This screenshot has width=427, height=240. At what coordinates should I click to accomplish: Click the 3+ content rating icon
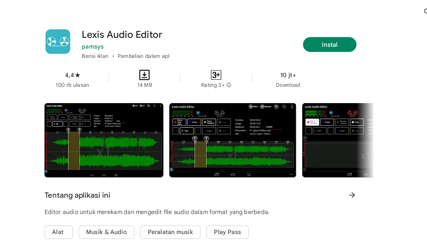pos(216,75)
